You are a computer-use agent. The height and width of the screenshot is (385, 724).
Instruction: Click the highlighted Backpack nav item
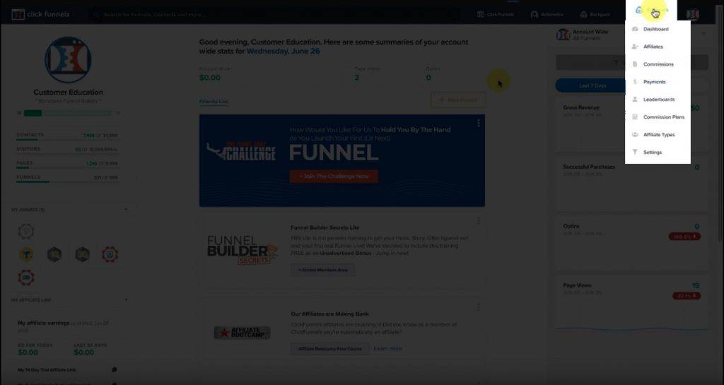coord(651,10)
